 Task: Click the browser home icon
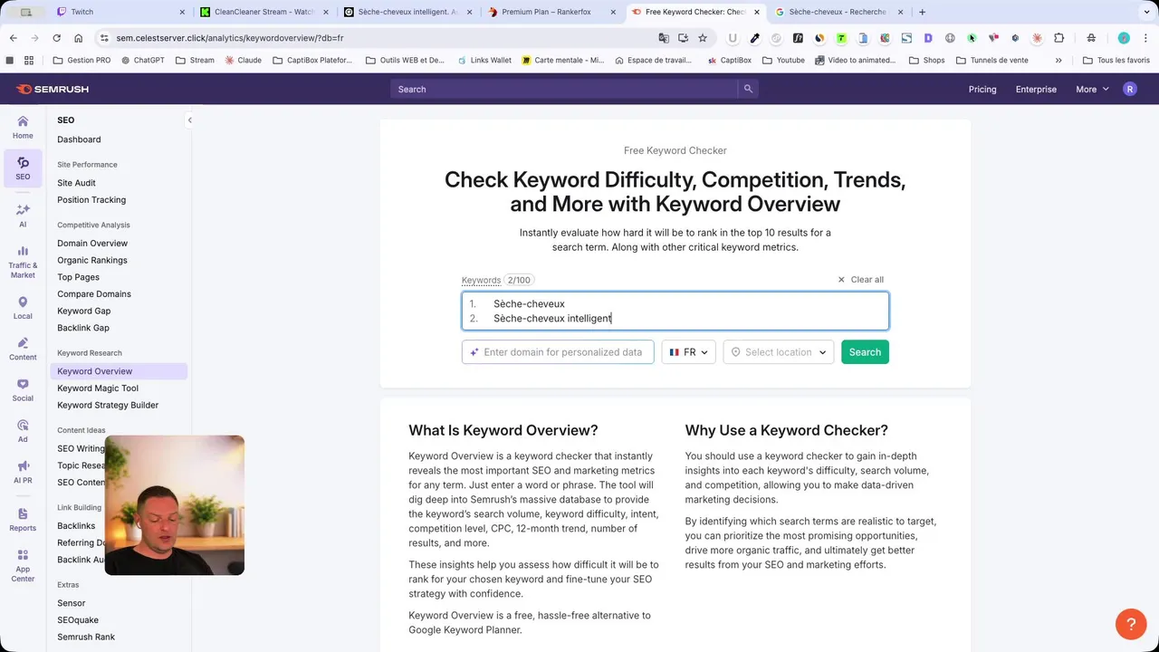[79, 38]
